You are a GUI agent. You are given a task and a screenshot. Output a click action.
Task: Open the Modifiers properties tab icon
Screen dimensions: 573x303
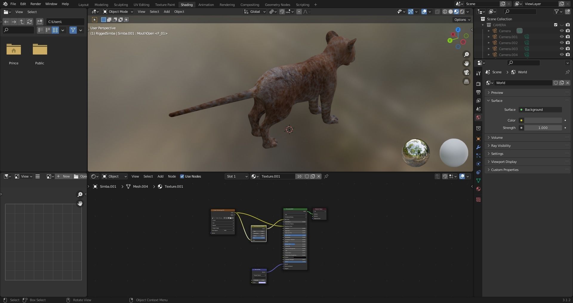pyautogui.click(x=478, y=147)
